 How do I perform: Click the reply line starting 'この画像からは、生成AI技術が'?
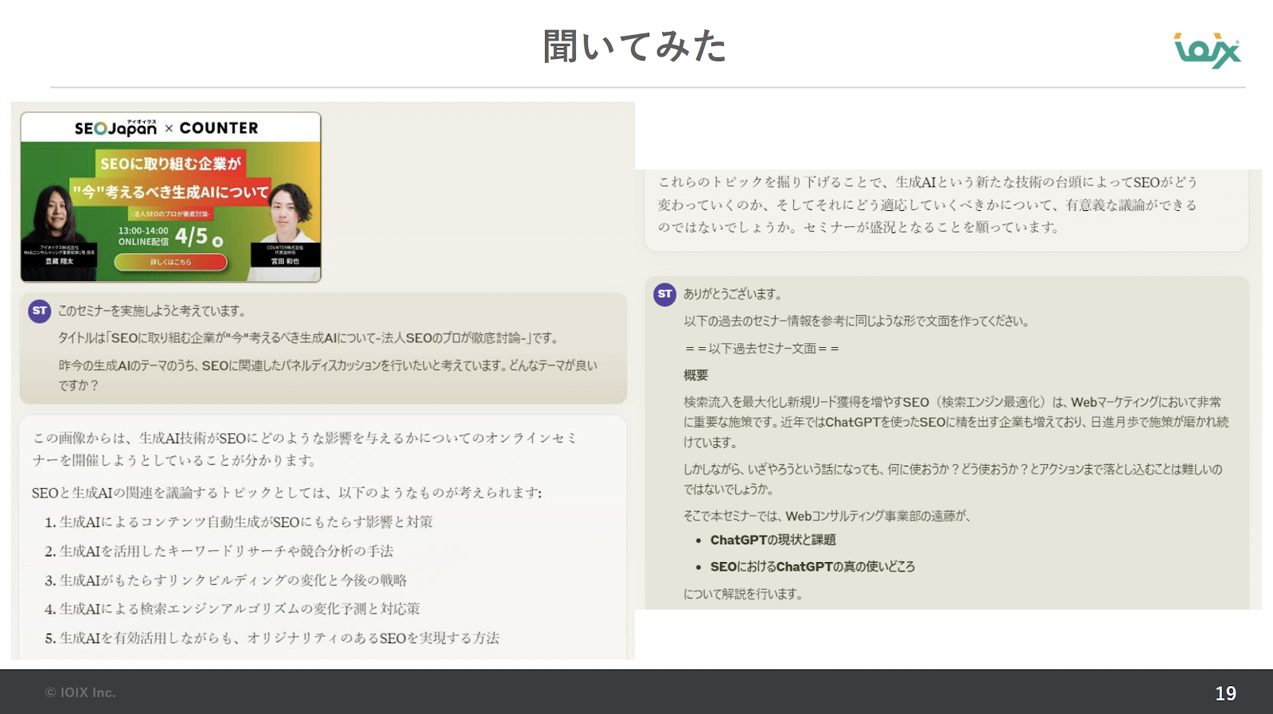[x=304, y=449]
